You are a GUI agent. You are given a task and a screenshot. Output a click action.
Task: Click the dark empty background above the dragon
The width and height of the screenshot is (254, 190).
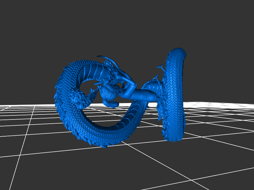[127, 25]
